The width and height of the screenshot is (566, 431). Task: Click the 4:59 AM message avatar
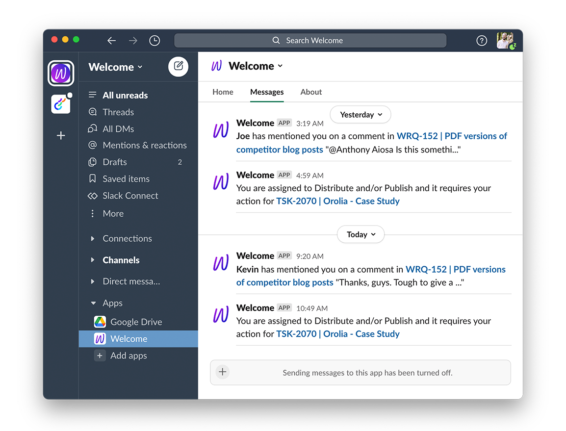(x=221, y=181)
